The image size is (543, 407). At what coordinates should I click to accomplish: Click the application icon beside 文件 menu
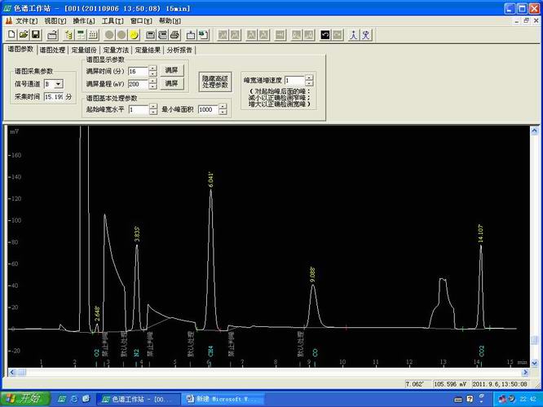[x=9, y=20]
